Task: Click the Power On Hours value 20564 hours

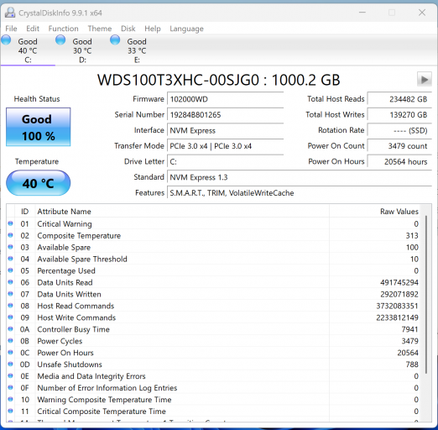Action: 399,162
